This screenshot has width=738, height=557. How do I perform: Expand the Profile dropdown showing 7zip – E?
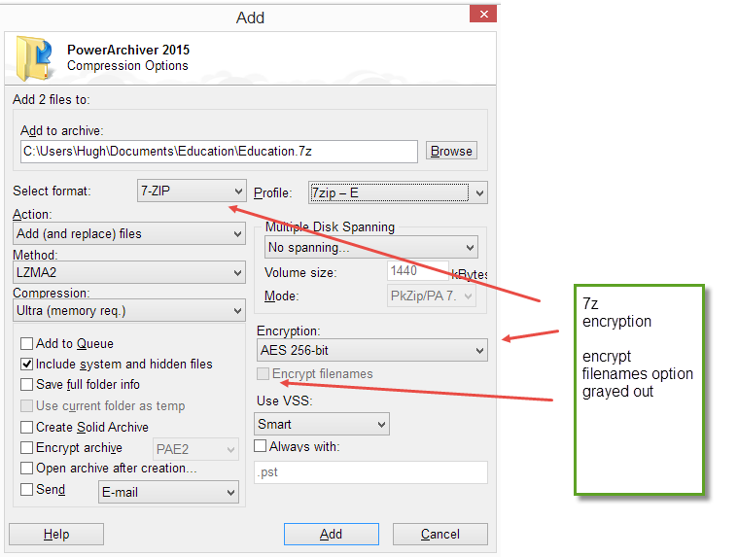pyautogui.click(x=399, y=192)
